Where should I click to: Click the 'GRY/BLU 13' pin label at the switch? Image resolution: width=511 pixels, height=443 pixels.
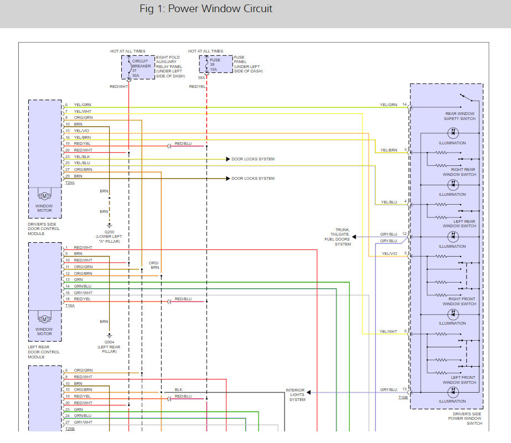coord(393,389)
